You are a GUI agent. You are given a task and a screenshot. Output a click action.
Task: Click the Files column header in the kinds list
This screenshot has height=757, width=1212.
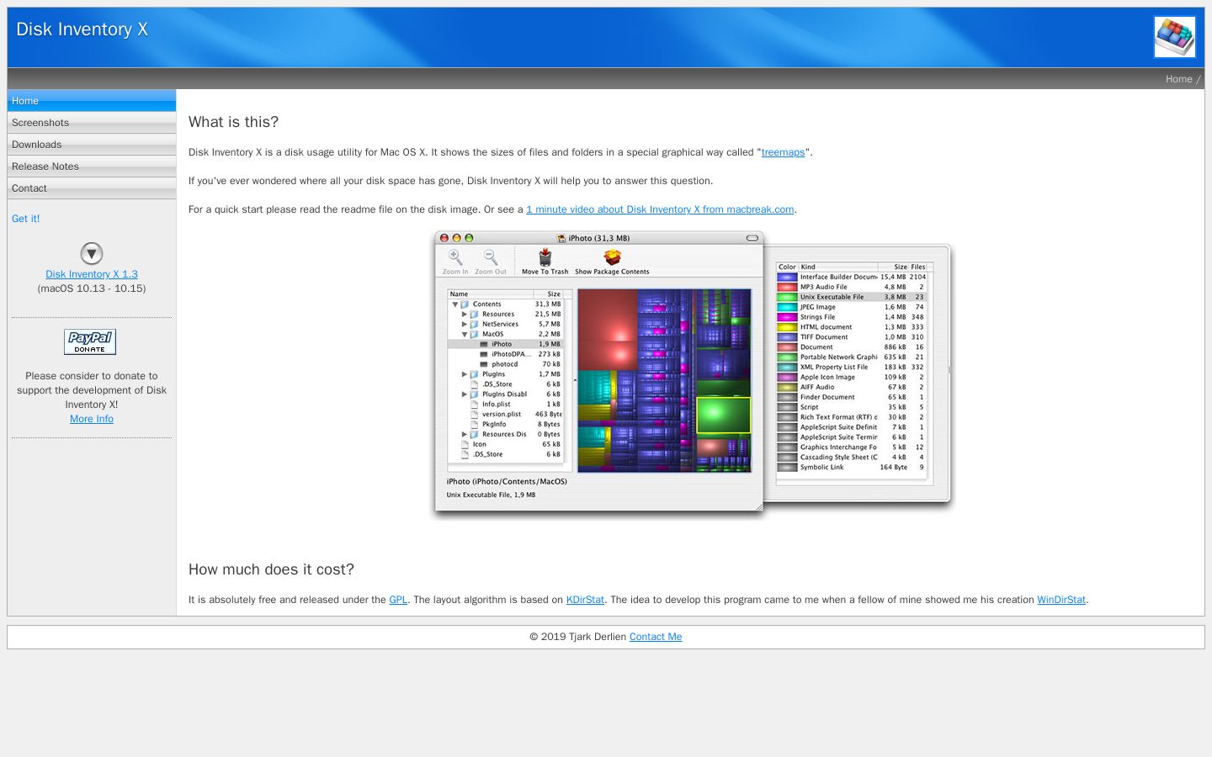(x=918, y=267)
